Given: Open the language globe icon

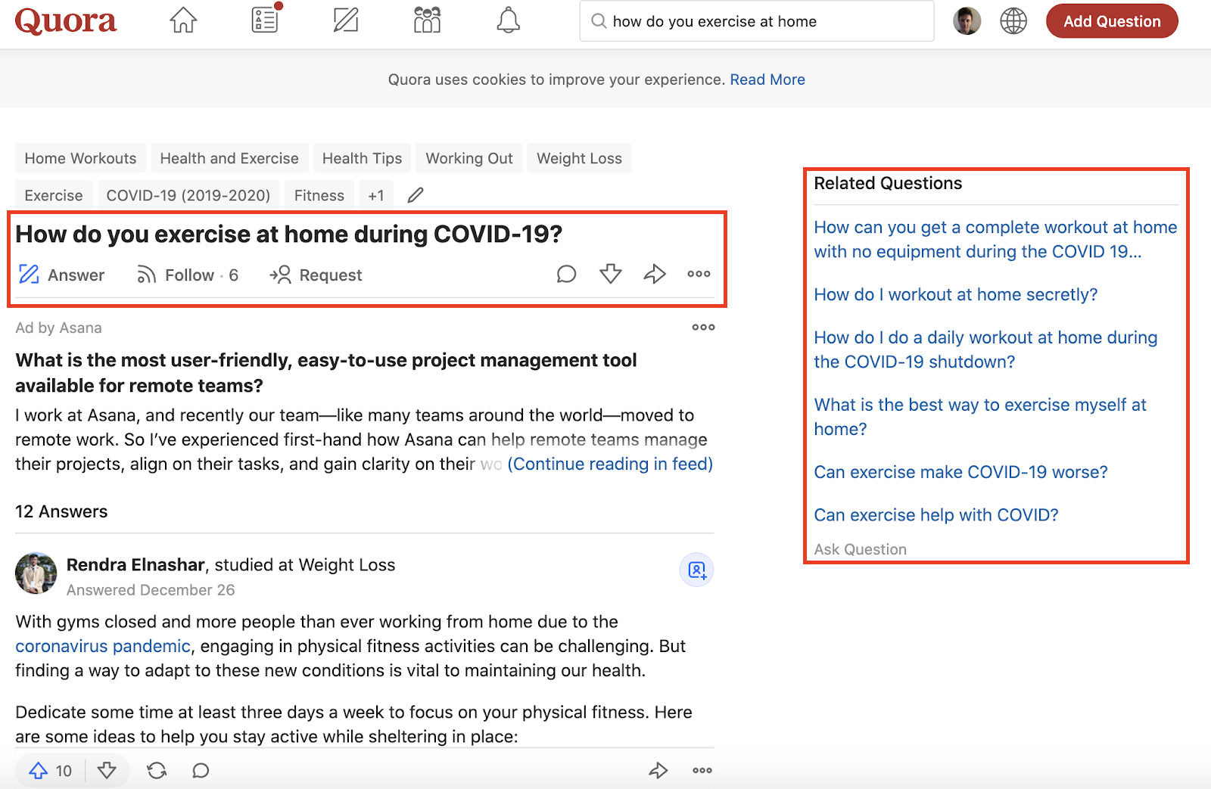Looking at the screenshot, I should point(1013,21).
